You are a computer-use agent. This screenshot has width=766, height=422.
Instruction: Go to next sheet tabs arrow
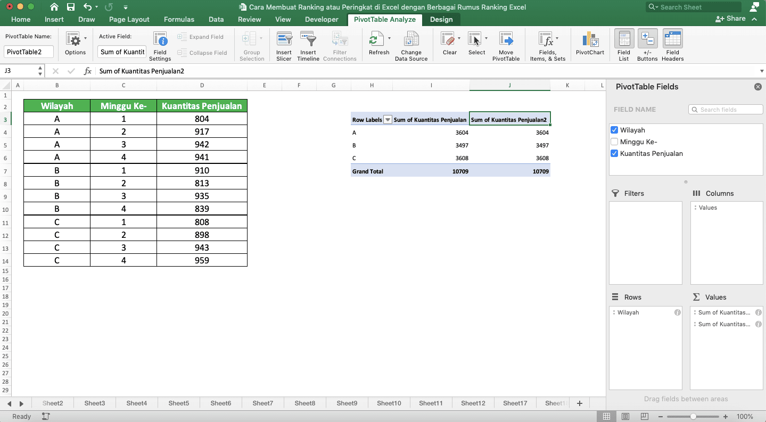coord(21,404)
